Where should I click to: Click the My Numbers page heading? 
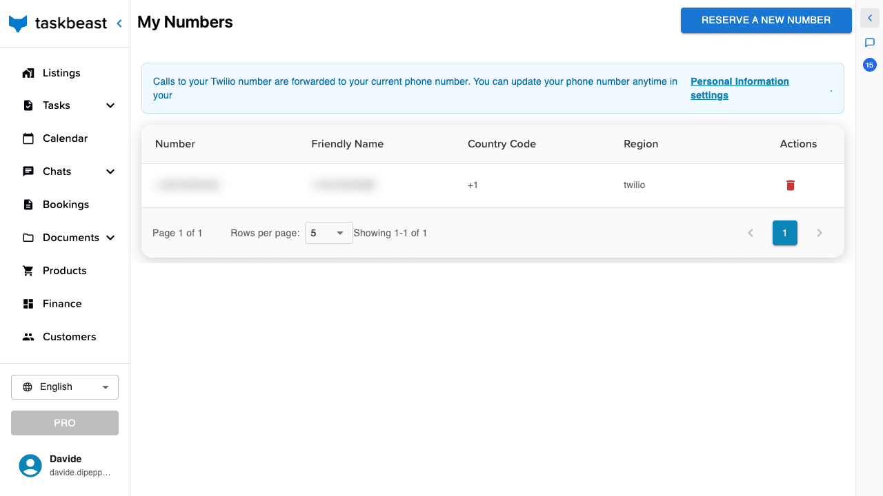tap(185, 22)
